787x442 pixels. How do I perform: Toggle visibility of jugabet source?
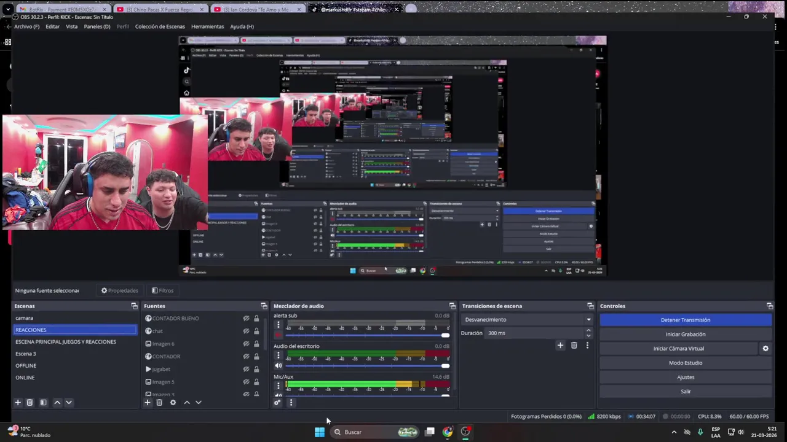246,369
